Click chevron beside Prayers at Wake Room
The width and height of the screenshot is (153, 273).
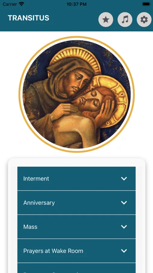point(124,251)
